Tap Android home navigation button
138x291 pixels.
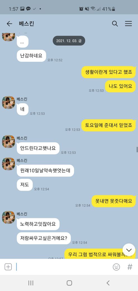click(69, 283)
